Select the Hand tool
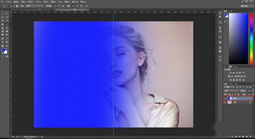Screen dimensions: 255x139 (3, 46)
